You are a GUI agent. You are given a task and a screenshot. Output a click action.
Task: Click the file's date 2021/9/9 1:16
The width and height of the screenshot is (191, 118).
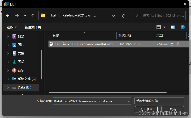pyautogui.click(x=129, y=44)
